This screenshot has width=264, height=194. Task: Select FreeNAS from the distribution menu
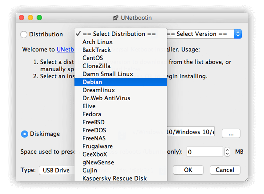(121, 138)
